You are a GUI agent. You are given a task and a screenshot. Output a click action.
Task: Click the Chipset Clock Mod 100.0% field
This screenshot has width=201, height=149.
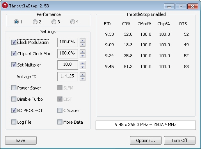click(68, 54)
